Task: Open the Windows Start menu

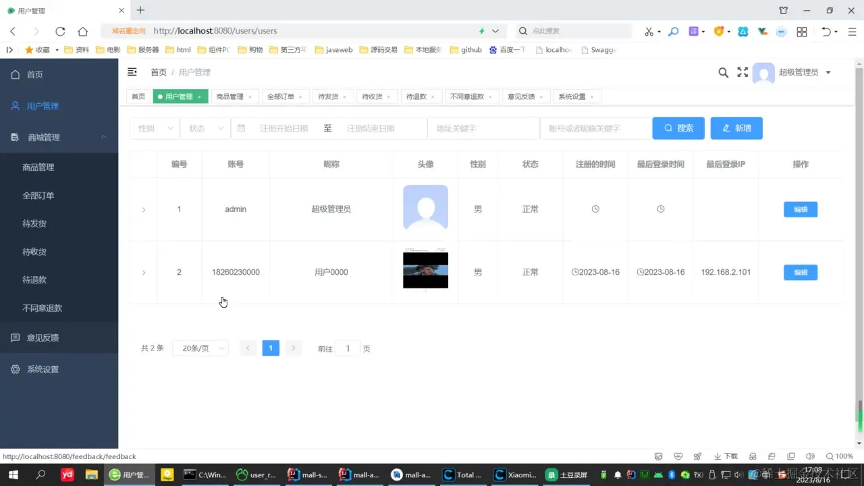Action: coord(13,475)
